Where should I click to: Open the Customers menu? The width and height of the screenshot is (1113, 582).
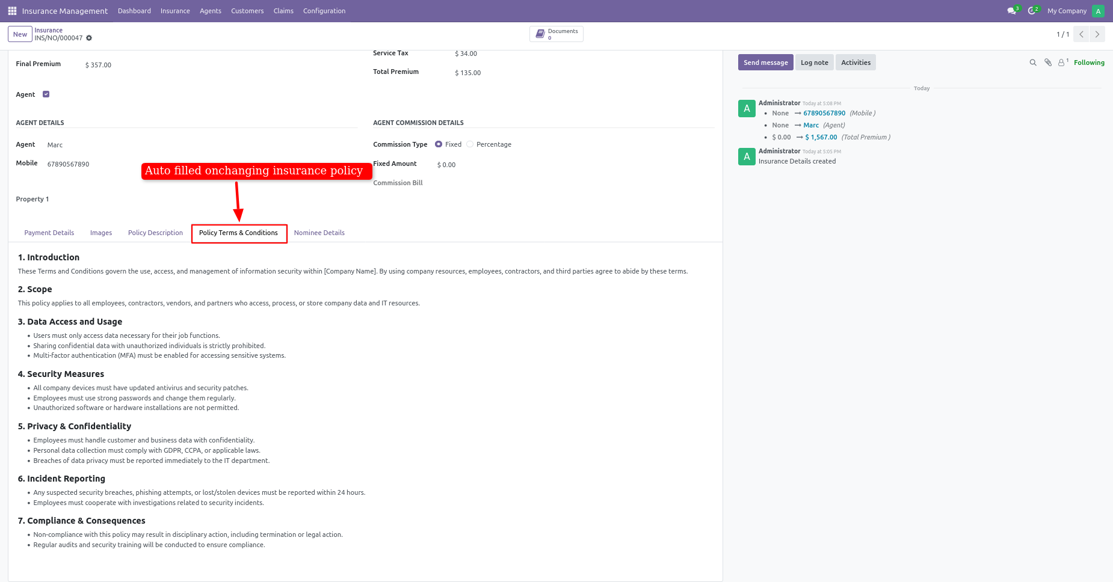247,11
